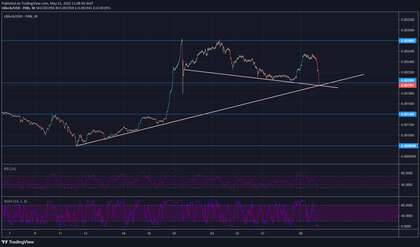This screenshot has height=247, width=420.
Task: Click the 0.001600 price axis value
Action: pos(408,104)
